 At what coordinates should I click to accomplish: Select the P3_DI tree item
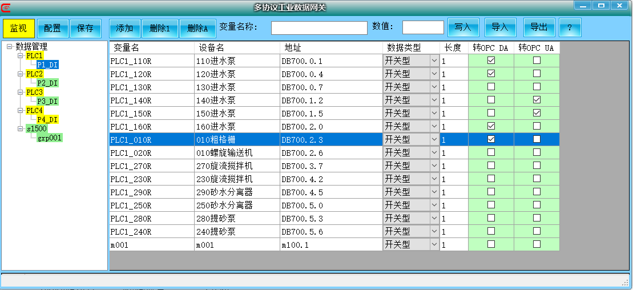pyautogui.click(x=47, y=102)
